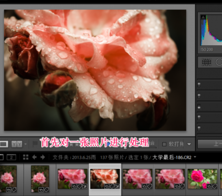Image resolution: width=222 pixels, height=196 pixels.
Task: Toggle the top-most develop panel on/off switch
Action: tap(199, 85)
